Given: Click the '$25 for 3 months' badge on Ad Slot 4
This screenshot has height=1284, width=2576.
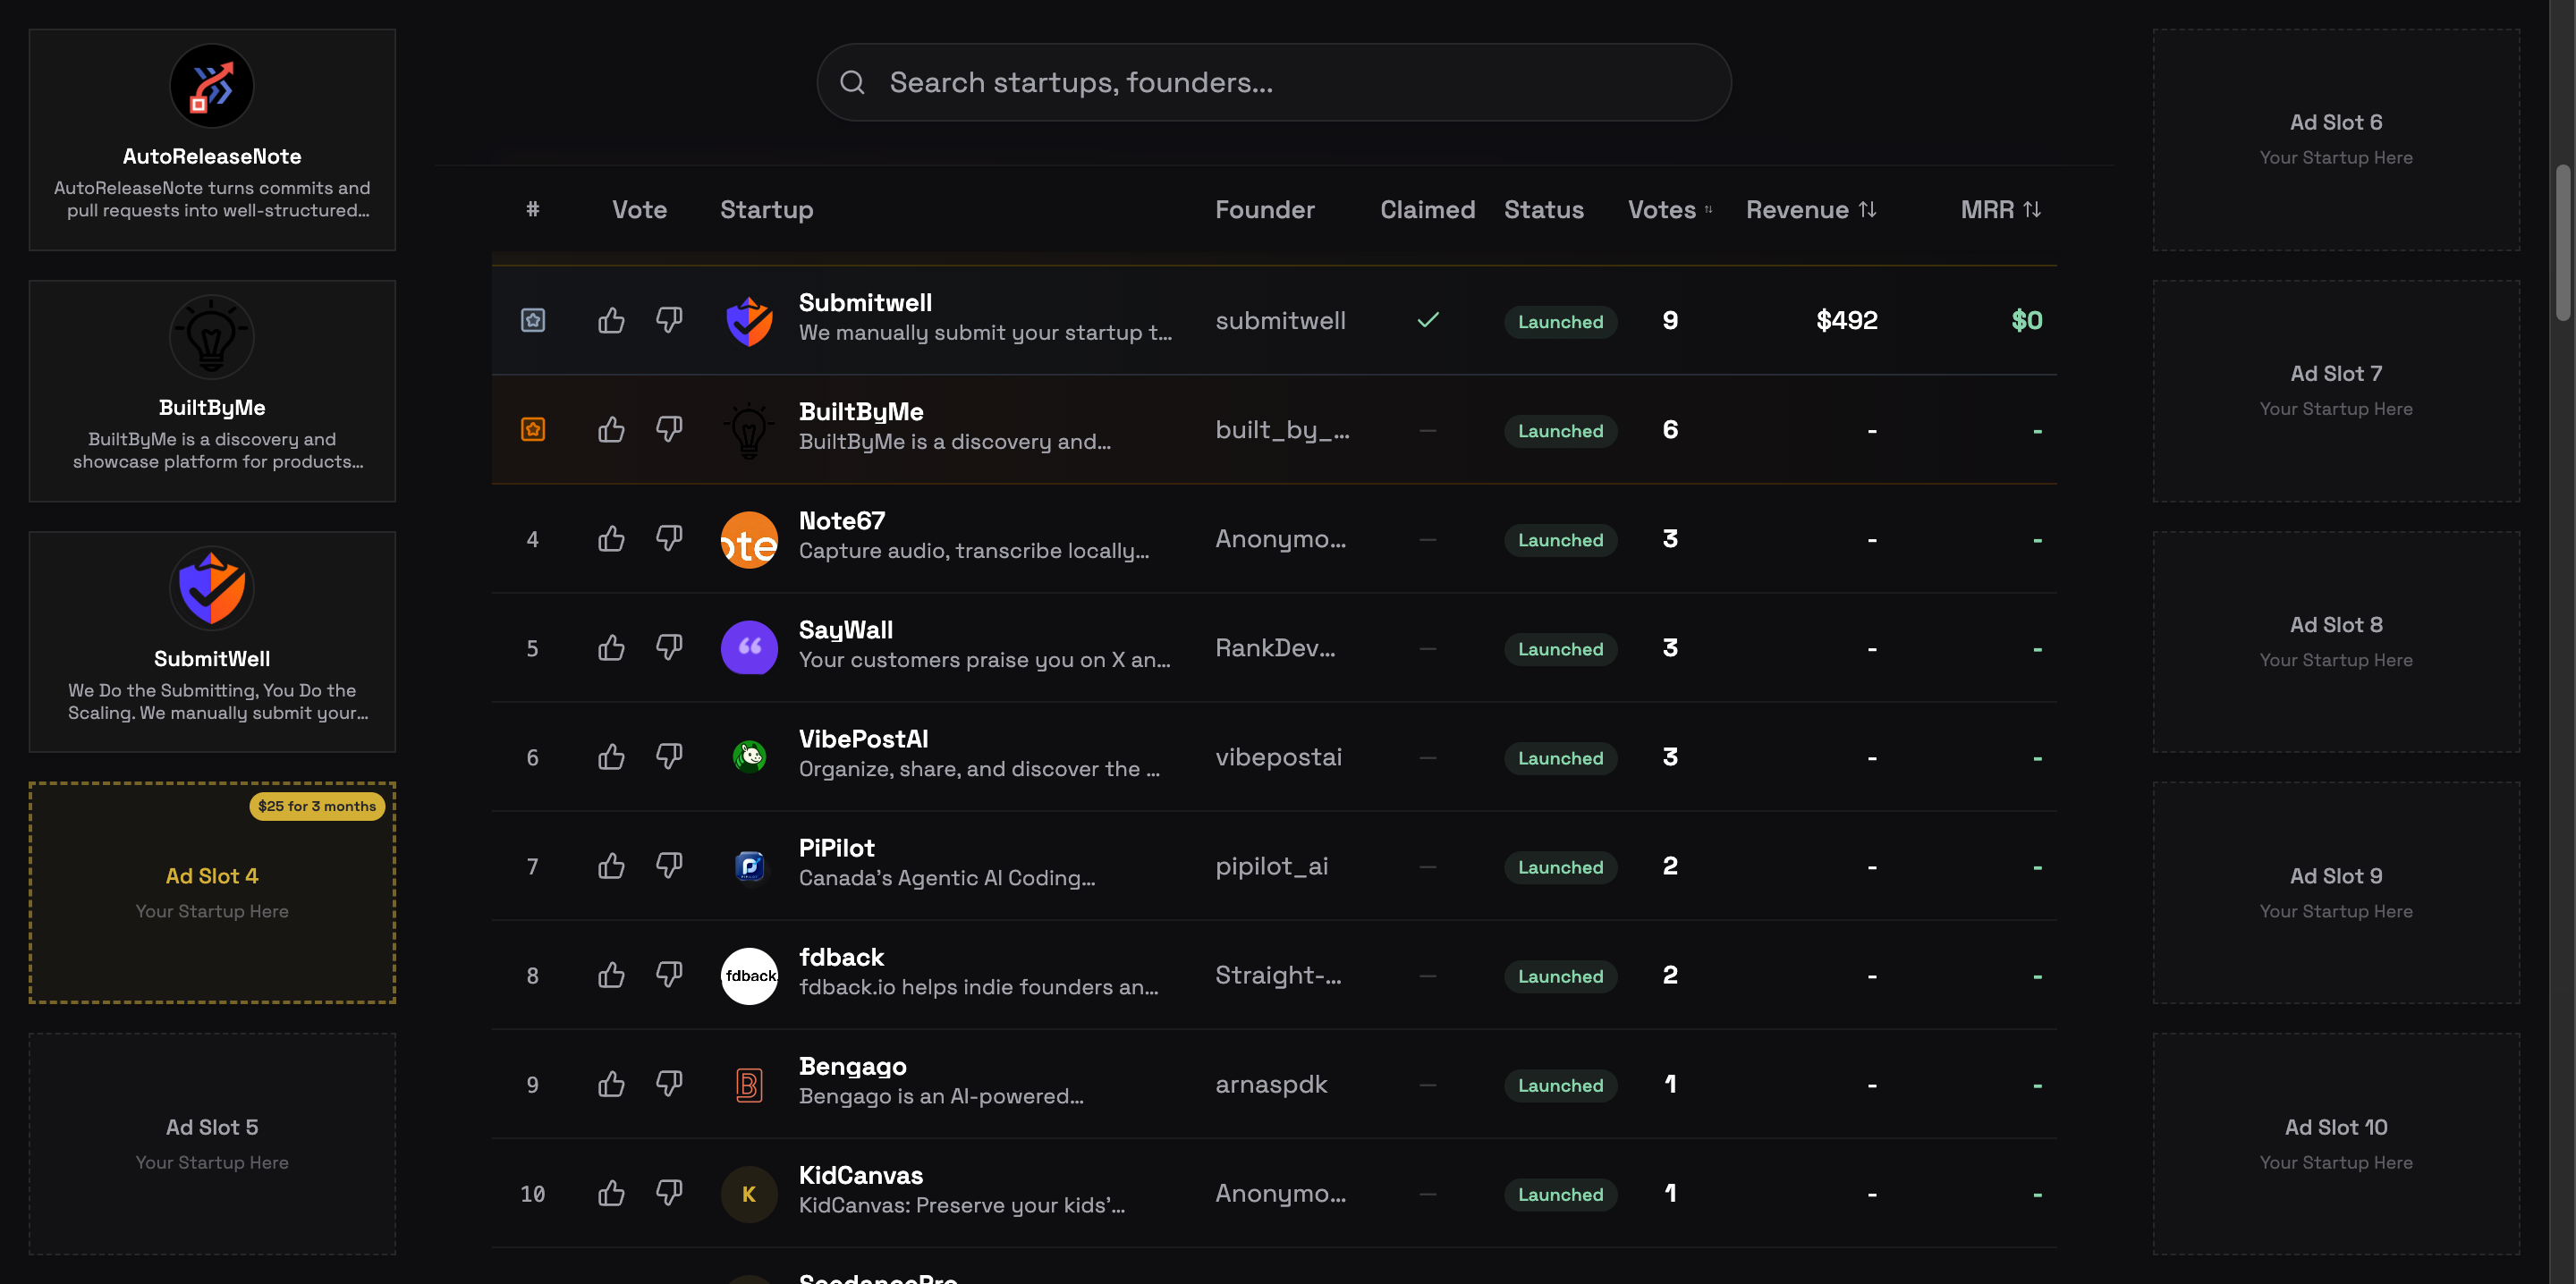Looking at the screenshot, I should [x=317, y=806].
